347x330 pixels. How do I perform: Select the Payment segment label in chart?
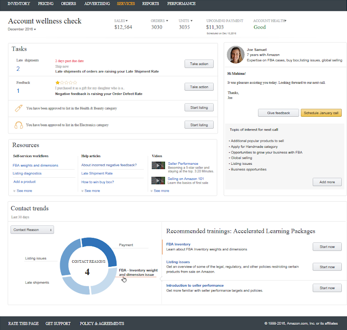click(126, 245)
